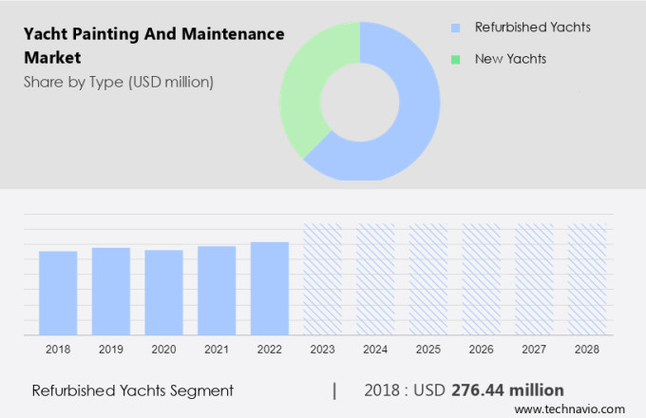
Task: Click the 2026 year label on the axis
Action: click(x=481, y=350)
